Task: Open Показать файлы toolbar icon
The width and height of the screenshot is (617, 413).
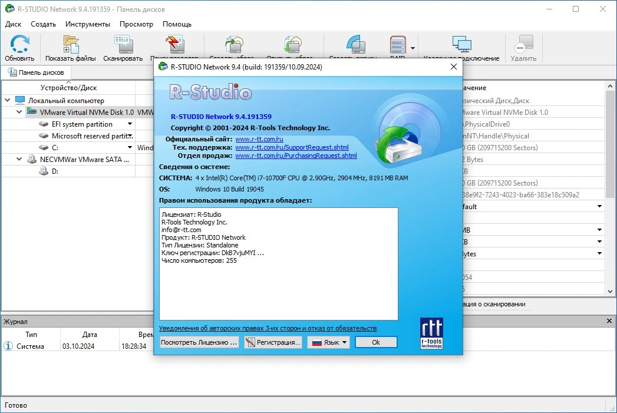Action: [x=71, y=44]
